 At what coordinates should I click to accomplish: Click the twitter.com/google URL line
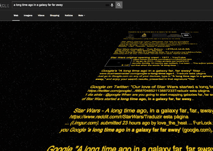(131, 91)
